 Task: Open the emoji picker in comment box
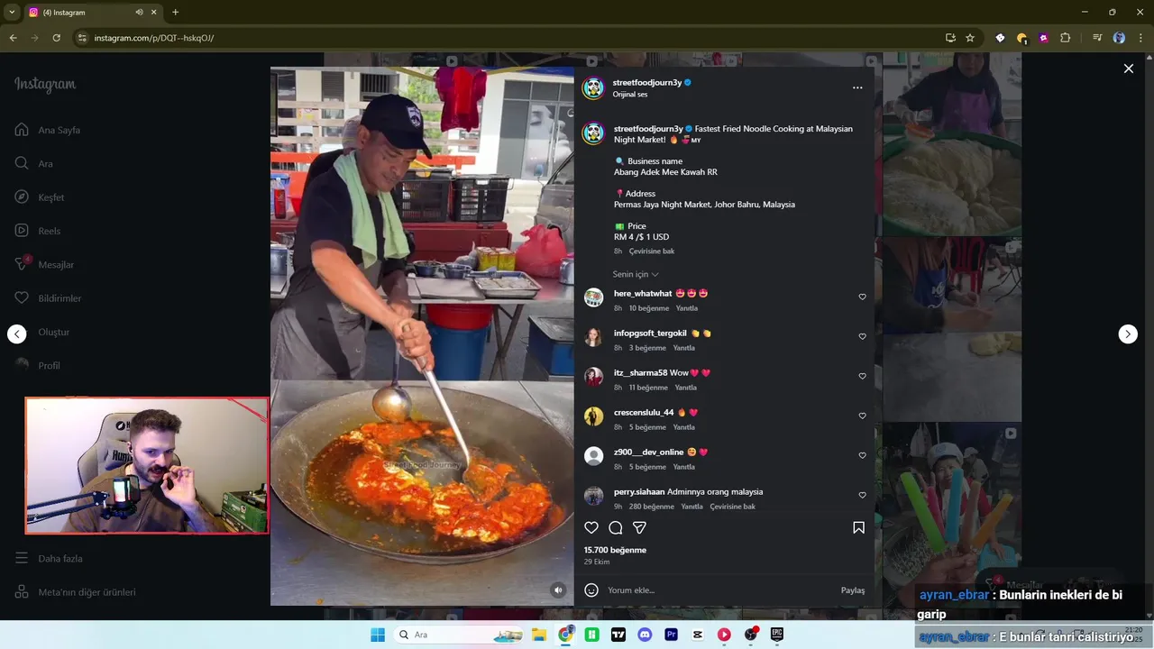(591, 590)
